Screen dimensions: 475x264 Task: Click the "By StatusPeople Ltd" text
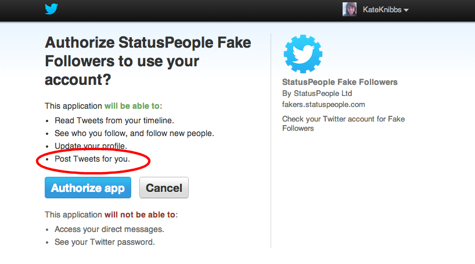(317, 93)
